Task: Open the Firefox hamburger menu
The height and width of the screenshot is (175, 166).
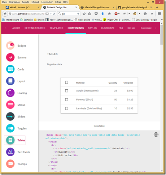Action: pos(160,14)
